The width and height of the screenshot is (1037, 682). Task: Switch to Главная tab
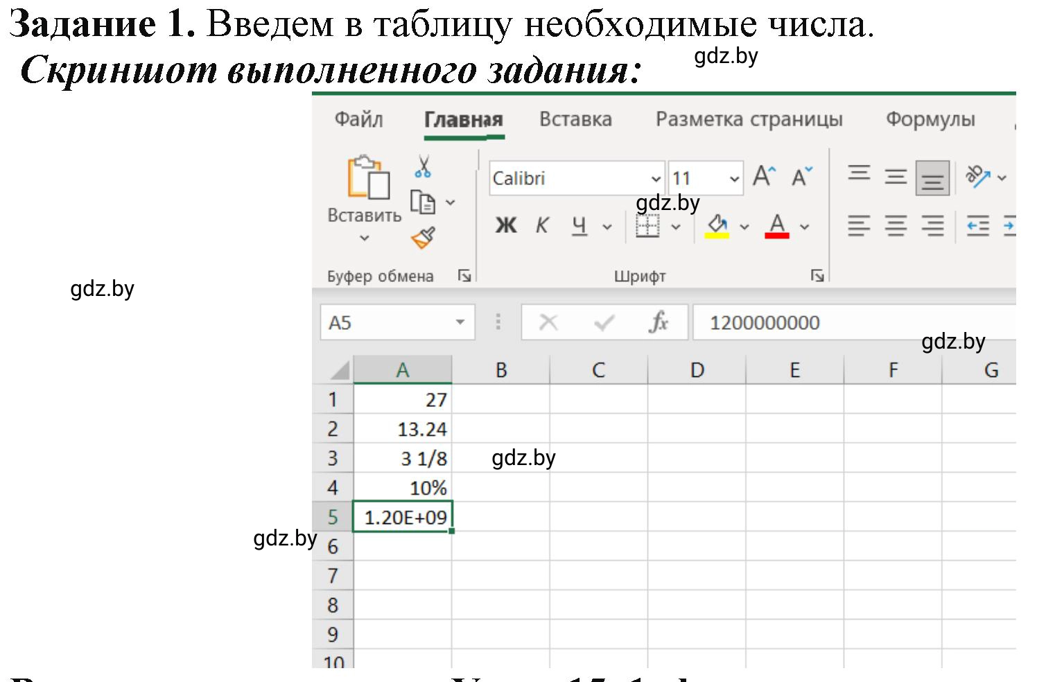[463, 120]
